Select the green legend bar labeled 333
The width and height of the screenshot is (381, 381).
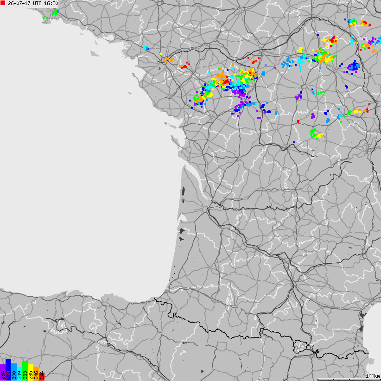click(x=25, y=371)
